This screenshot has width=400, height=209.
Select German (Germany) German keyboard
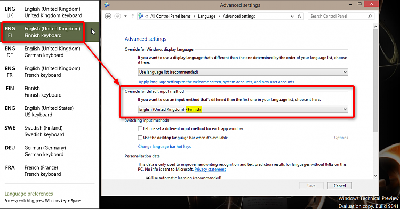click(x=50, y=151)
